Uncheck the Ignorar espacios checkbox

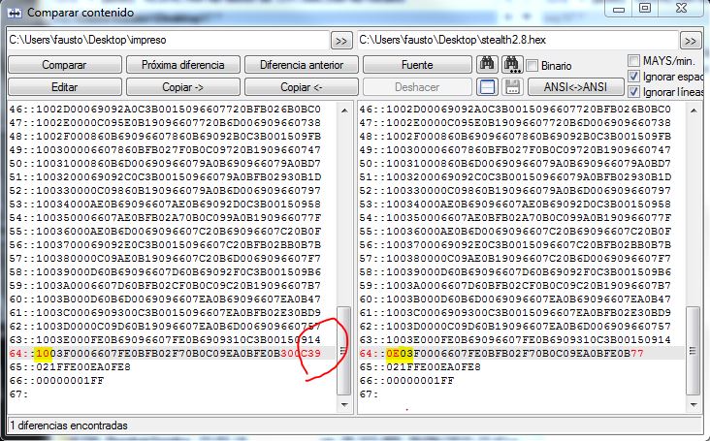(634, 76)
